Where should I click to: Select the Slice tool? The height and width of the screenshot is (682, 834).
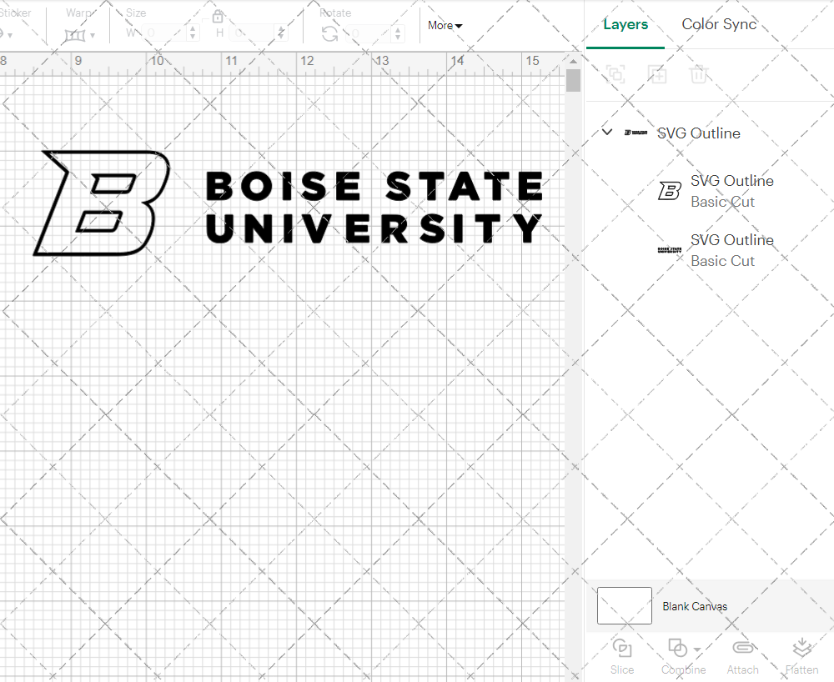point(622,656)
